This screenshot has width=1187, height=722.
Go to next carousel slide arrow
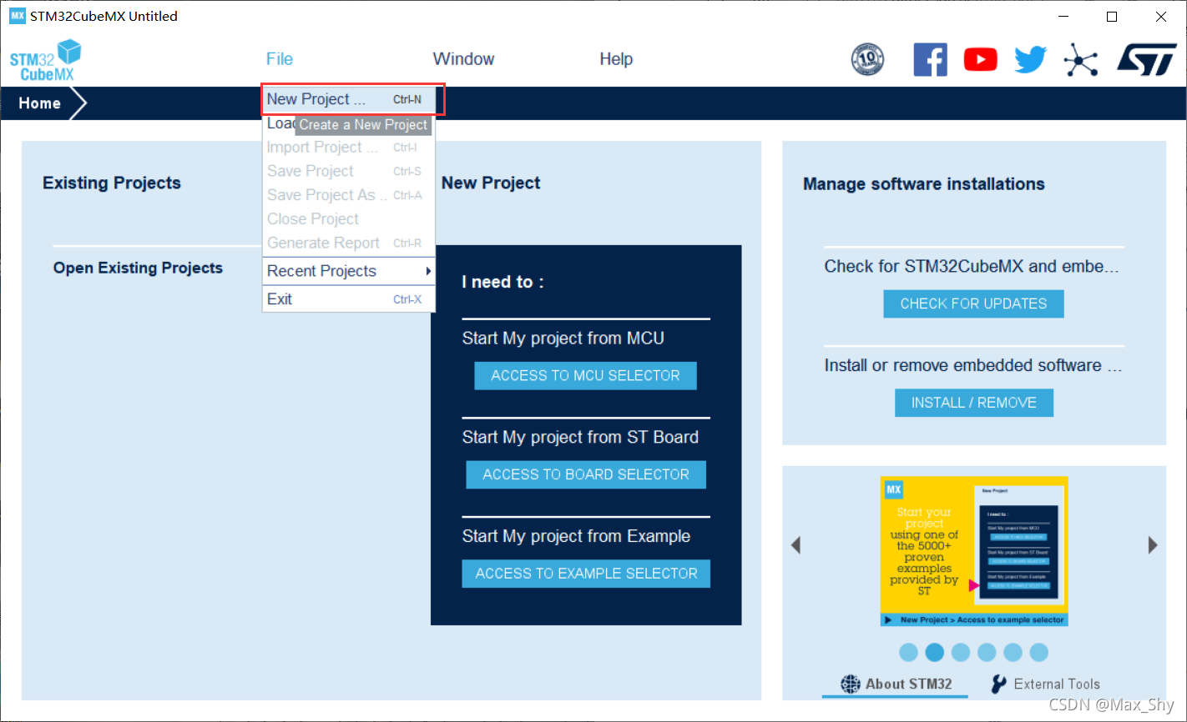pos(1153,545)
